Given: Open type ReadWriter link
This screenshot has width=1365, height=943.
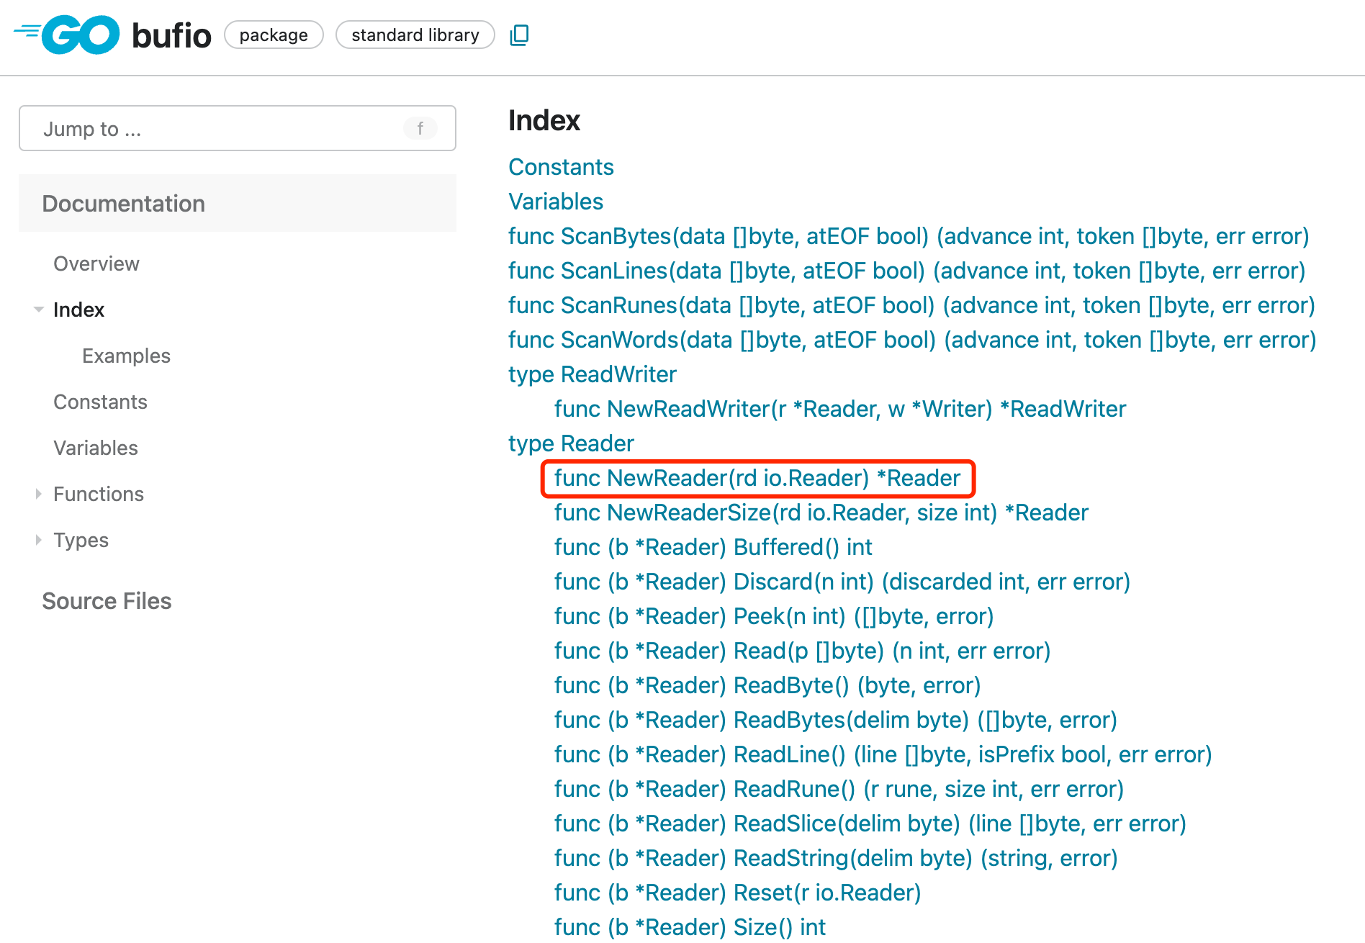Looking at the screenshot, I should tap(592, 374).
